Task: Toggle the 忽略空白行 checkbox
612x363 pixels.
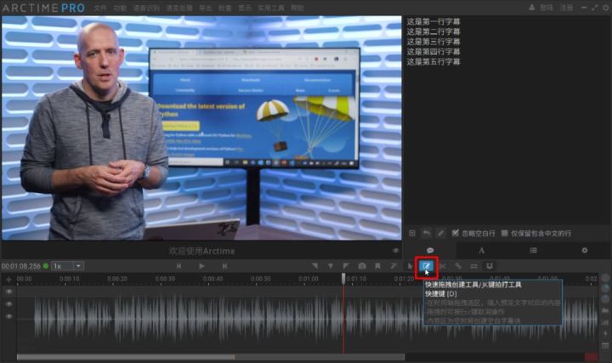Action: click(456, 233)
